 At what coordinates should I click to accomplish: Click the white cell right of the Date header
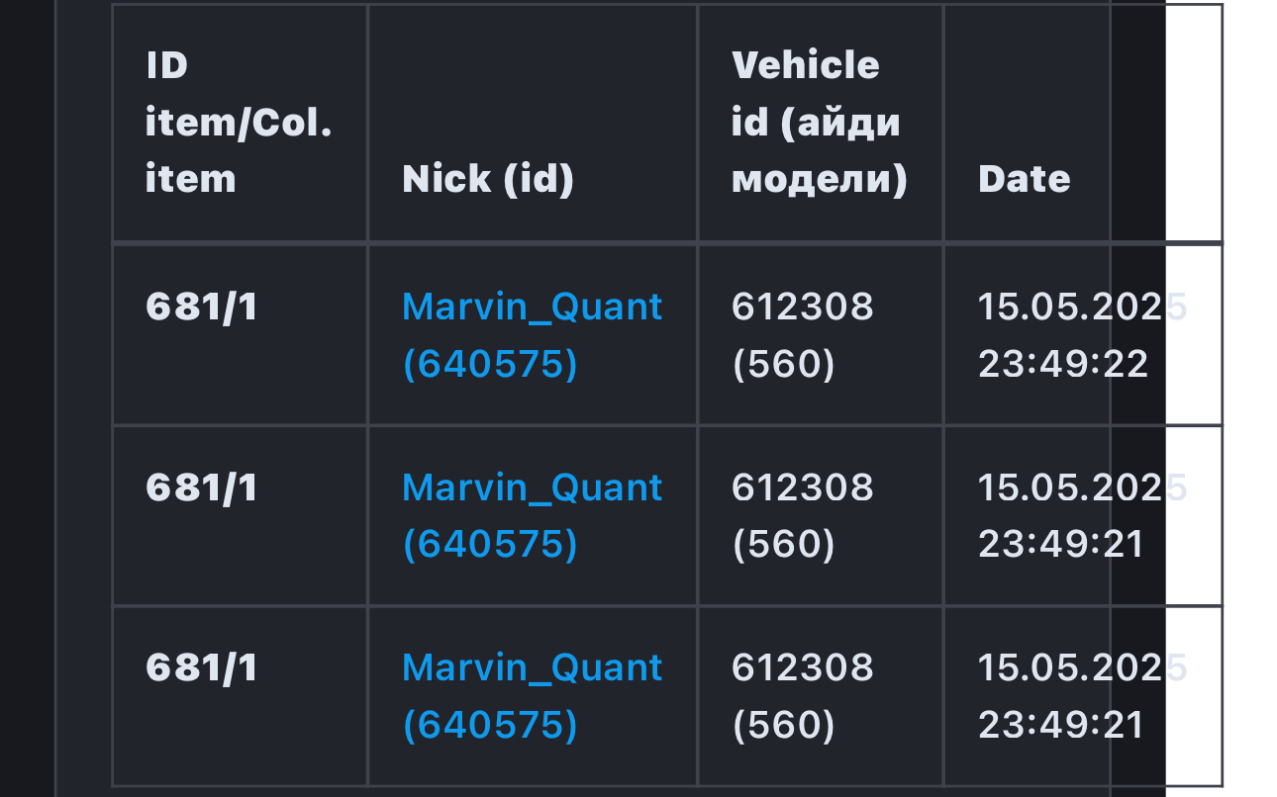pos(1194,123)
